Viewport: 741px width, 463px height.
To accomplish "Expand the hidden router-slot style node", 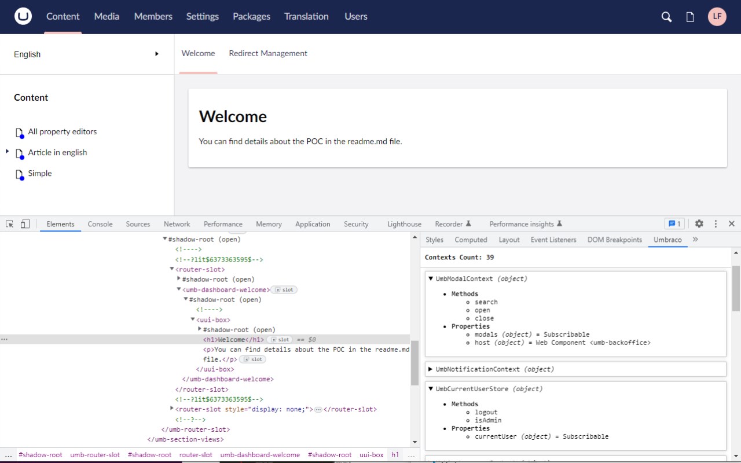I will tap(172, 409).
